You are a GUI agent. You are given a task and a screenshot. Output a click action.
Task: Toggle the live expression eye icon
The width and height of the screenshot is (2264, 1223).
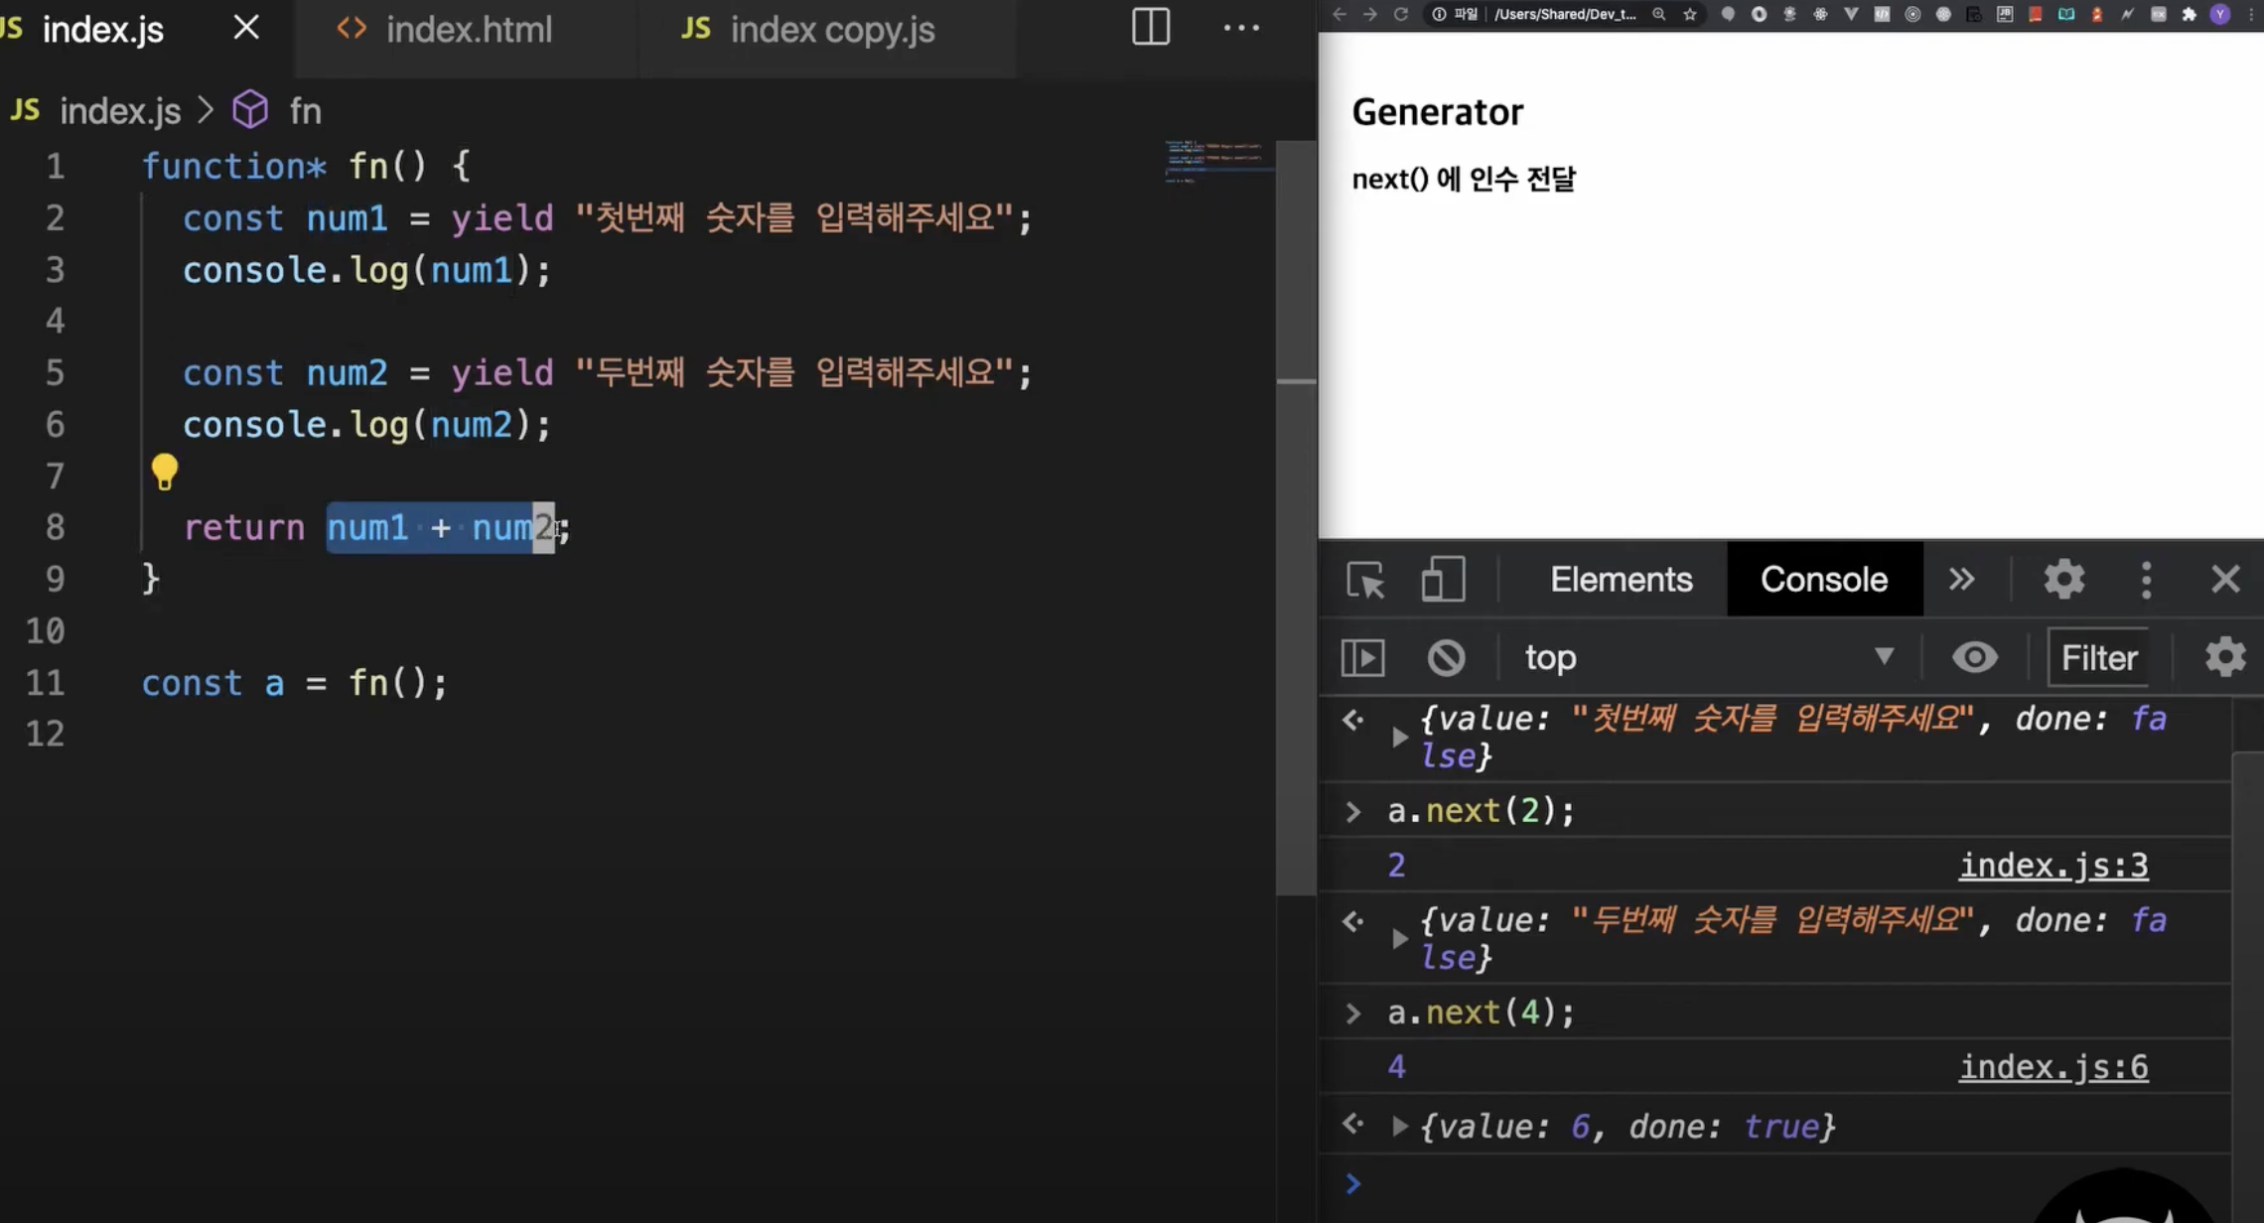tap(1974, 657)
